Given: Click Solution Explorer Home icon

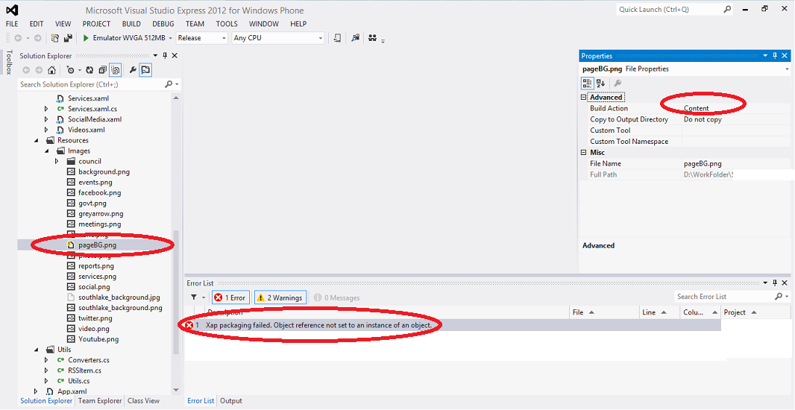Looking at the screenshot, I should click(x=51, y=70).
